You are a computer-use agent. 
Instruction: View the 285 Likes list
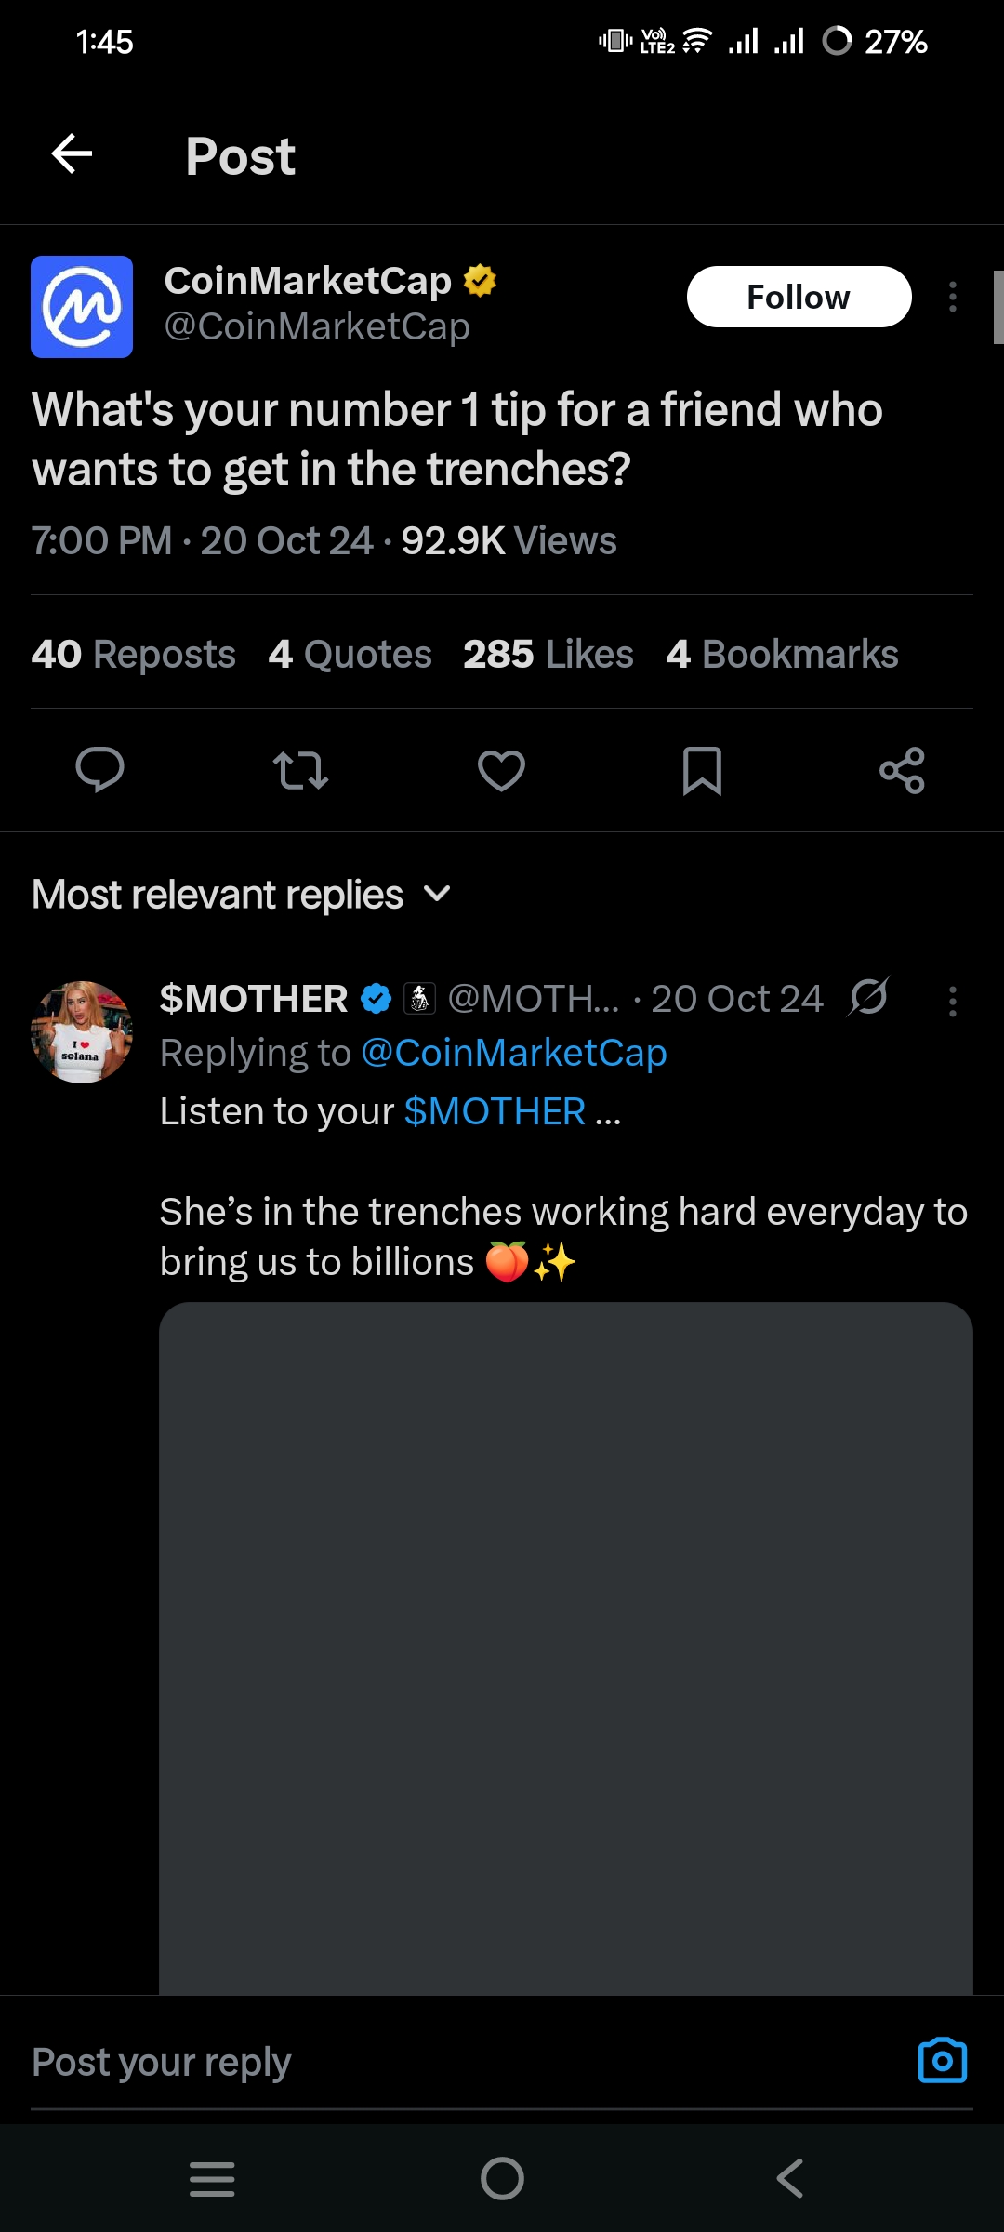tap(548, 654)
